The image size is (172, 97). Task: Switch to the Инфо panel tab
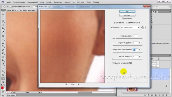pos(155,12)
